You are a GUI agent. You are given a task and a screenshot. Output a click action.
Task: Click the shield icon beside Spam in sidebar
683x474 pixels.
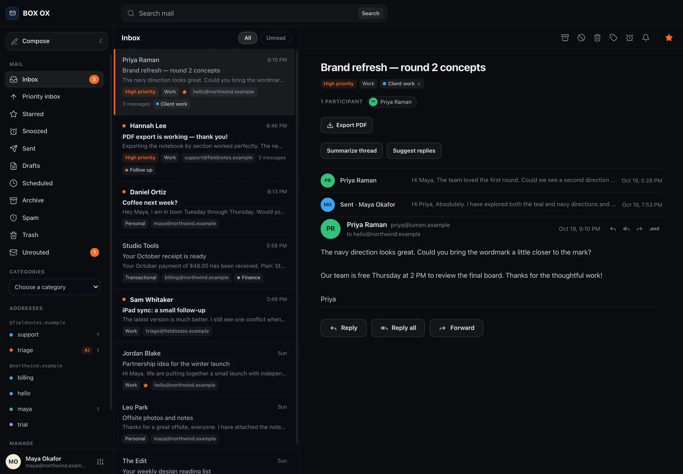tap(13, 218)
